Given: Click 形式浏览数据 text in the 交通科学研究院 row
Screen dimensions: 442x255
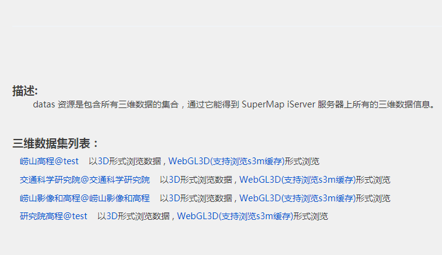Looking at the screenshot, I should [x=206, y=180].
